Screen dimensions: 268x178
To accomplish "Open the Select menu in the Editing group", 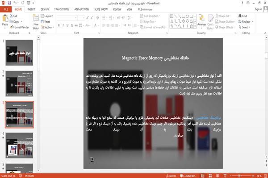I will 244,27.
